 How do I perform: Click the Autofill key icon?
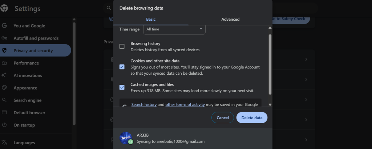click(x=4, y=38)
